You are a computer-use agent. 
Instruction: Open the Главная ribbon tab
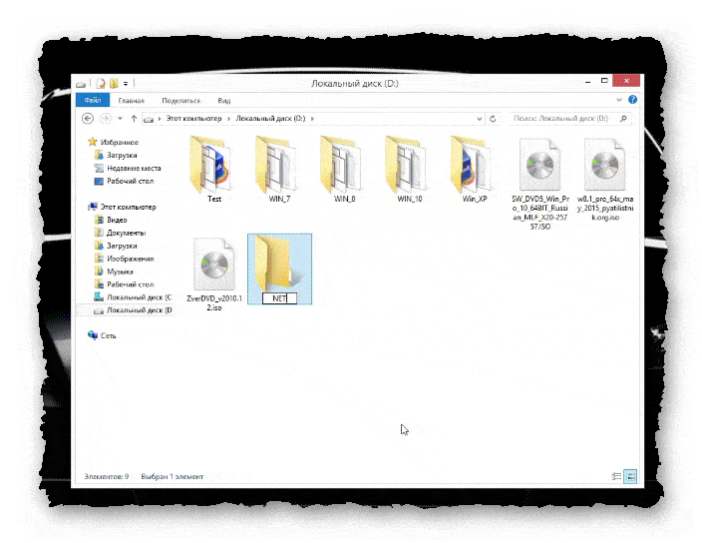[132, 101]
